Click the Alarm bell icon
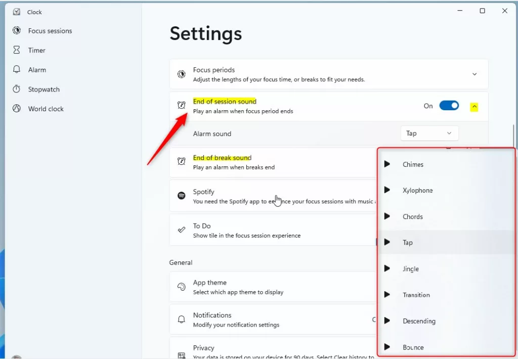 click(x=17, y=70)
